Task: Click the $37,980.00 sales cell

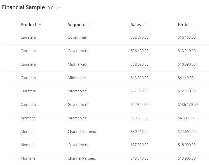Action: click(x=139, y=145)
